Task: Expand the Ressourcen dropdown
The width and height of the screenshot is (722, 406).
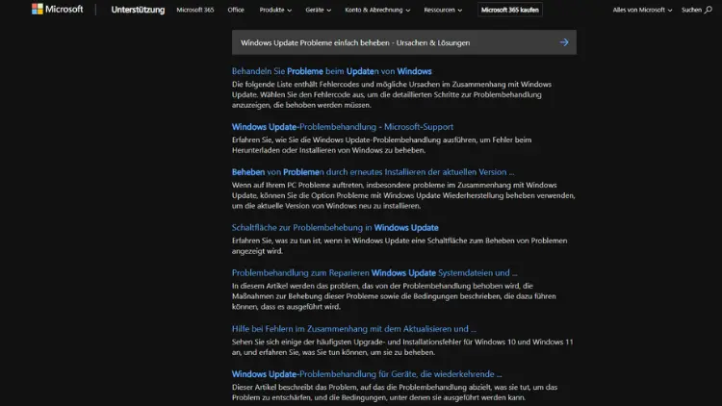Action: [x=443, y=10]
